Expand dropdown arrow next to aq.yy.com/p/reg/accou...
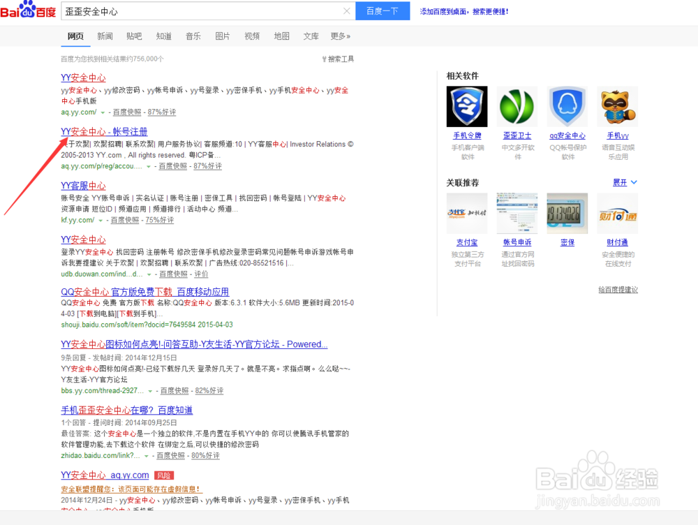This screenshot has width=698, height=525. [x=149, y=167]
